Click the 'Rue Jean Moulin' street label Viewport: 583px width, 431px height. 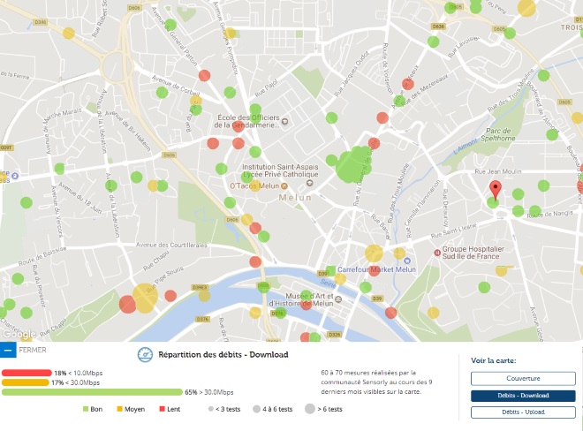[x=498, y=171]
